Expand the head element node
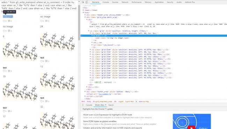Image resolution: width=227 pixels, height=129 pixels. pyautogui.click(x=83, y=10)
